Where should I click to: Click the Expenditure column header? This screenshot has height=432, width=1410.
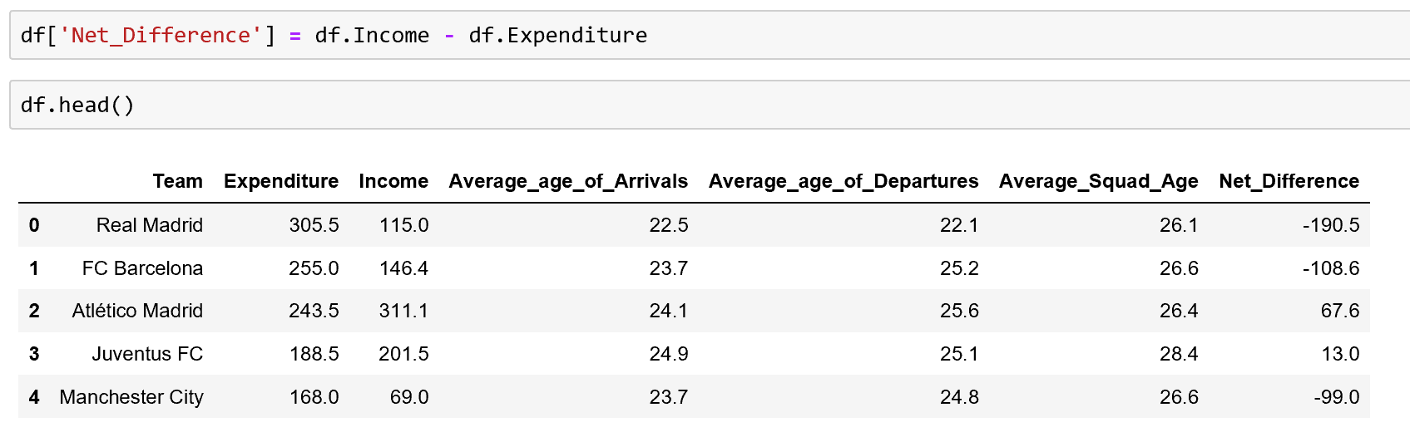(x=281, y=181)
